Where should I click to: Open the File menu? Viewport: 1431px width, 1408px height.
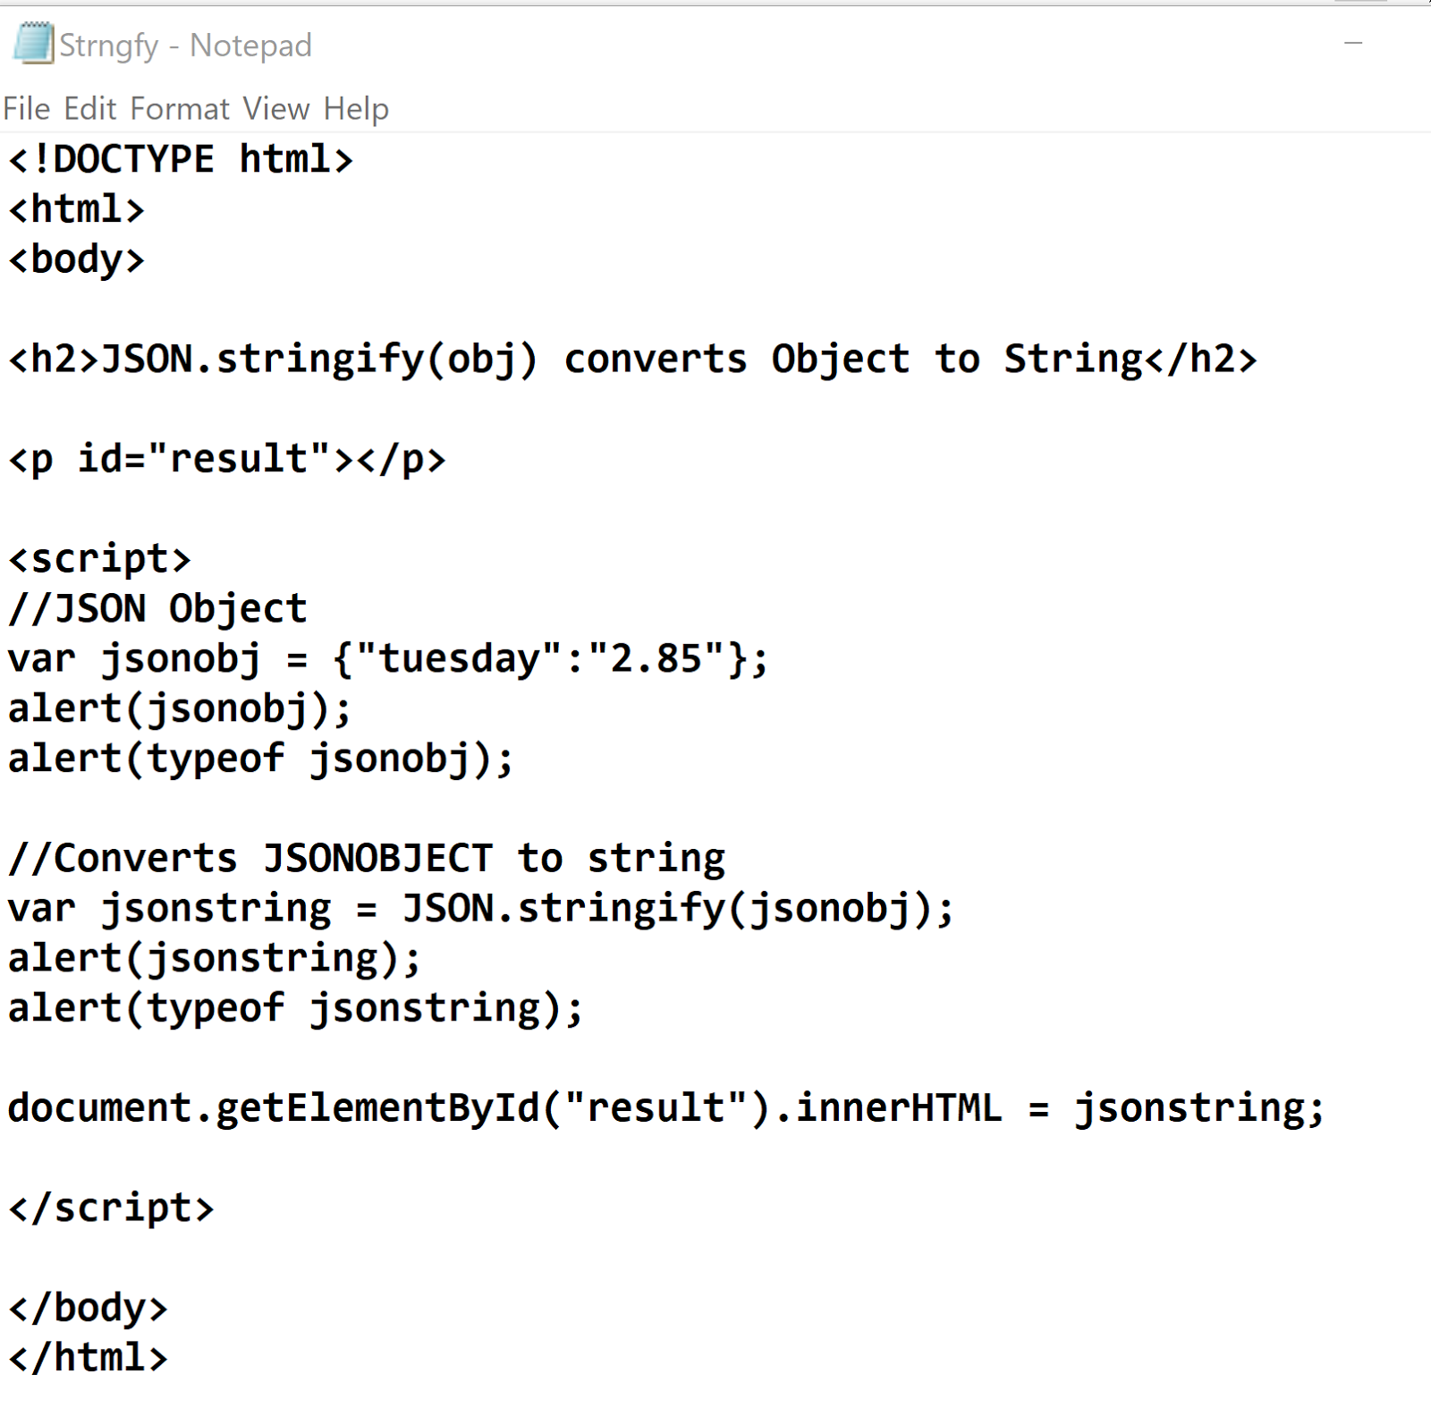click(x=26, y=107)
